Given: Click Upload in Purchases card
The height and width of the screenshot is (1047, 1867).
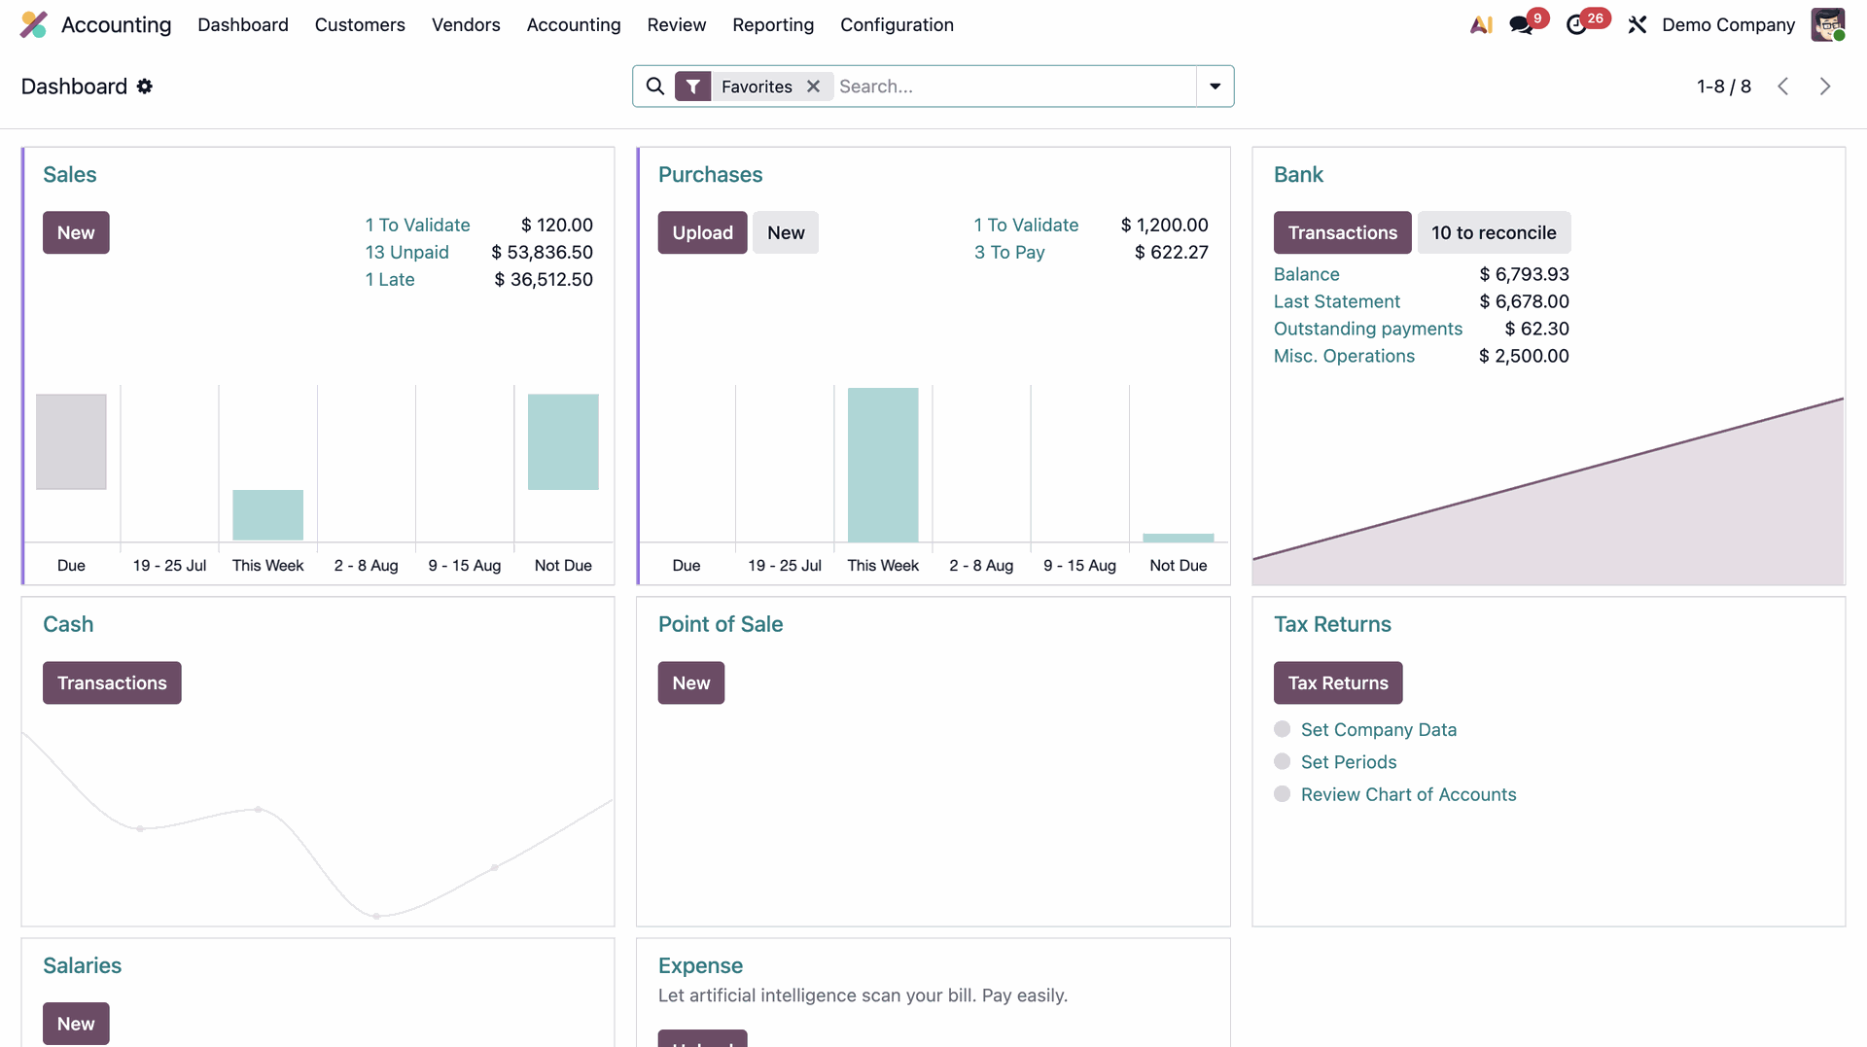Looking at the screenshot, I should click(702, 232).
